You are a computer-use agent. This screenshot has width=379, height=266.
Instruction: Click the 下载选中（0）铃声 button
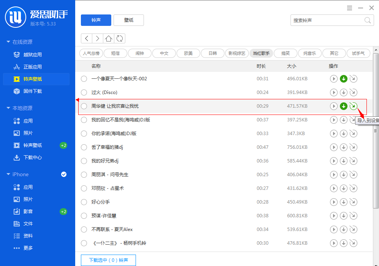click(108, 260)
